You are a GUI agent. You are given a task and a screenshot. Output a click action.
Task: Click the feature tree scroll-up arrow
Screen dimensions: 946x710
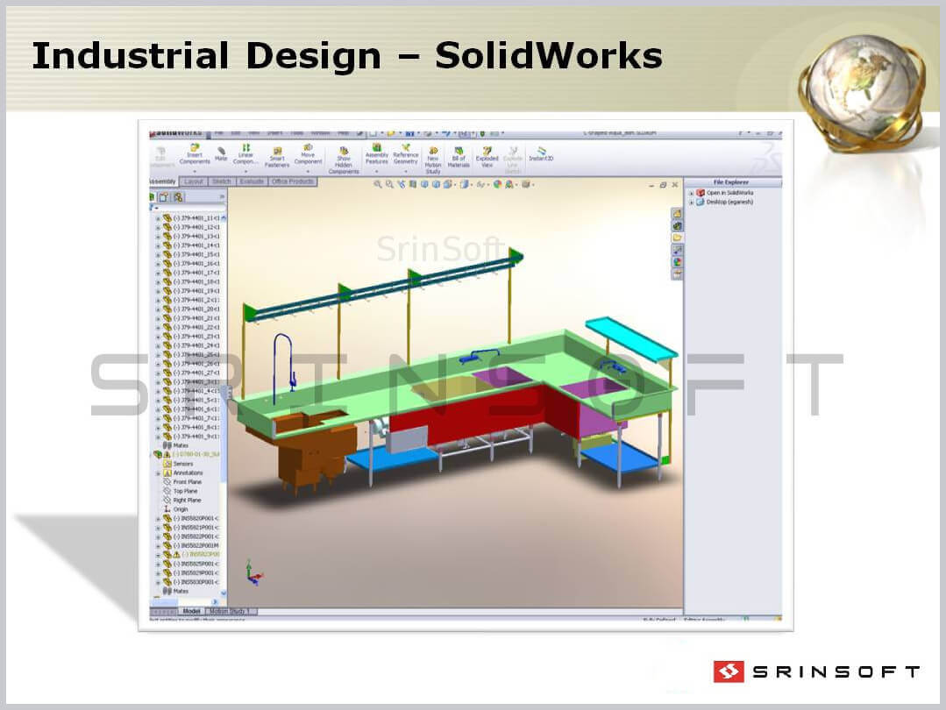pyautogui.click(x=224, y=217)
